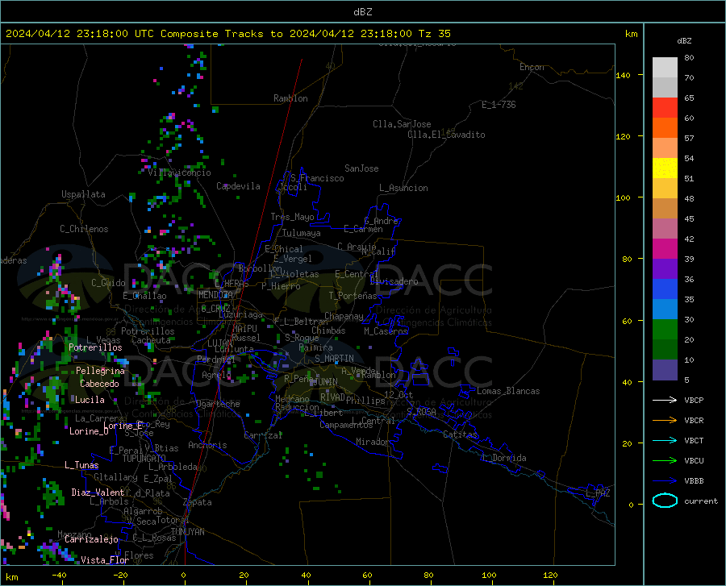Click the 'Divisadero' map label
This screenshot has width=726, height=586.
pos(394,281)
